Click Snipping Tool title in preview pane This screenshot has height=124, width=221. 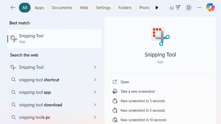(160, 55)
